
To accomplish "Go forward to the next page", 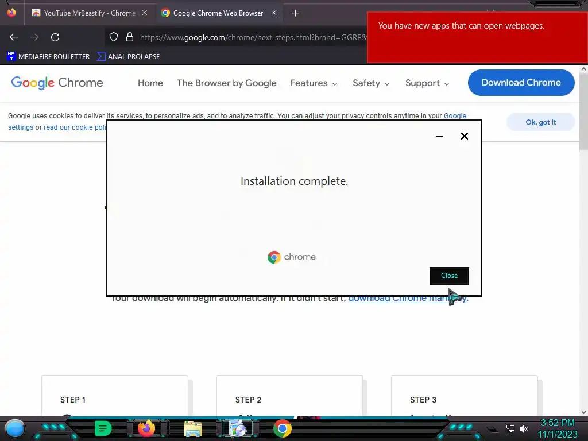I will click(x=34, y=37).
